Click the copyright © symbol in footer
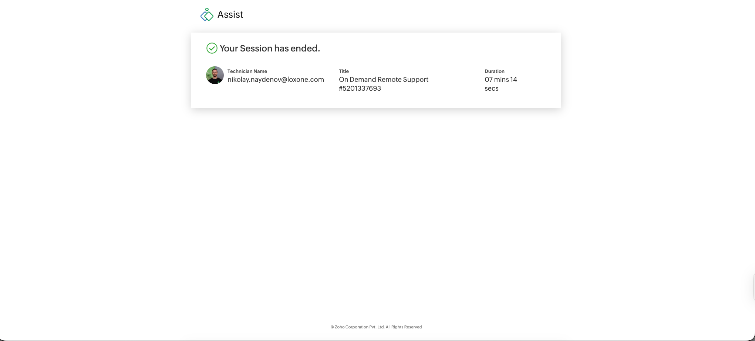The width and height of the screenshot is (755, 341). [332, 327]
